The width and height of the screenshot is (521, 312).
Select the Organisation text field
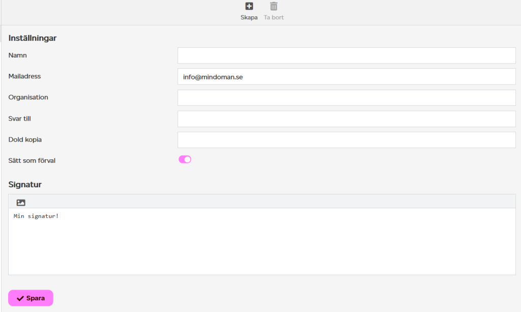pyautogui.click(x=346, y=98)
